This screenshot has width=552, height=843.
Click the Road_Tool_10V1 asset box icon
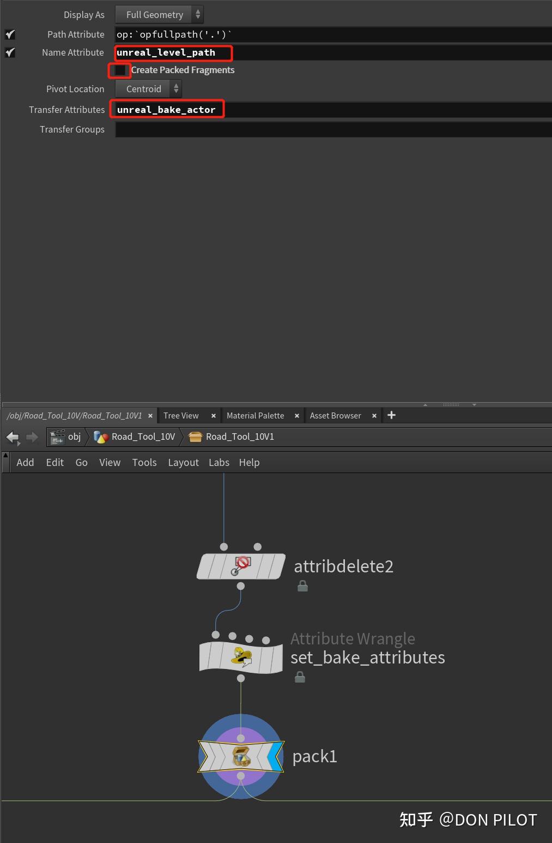[x=195, y=437]
